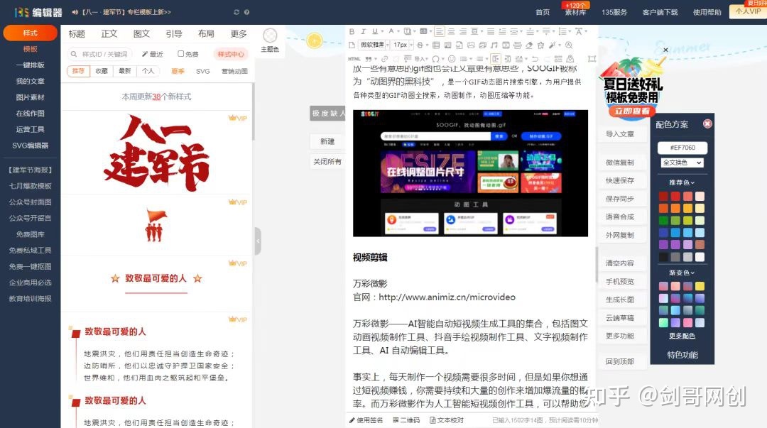The image size is (767, 428).
Task: Apply italic formatting in the toolbar
Action: coord(363,31)
